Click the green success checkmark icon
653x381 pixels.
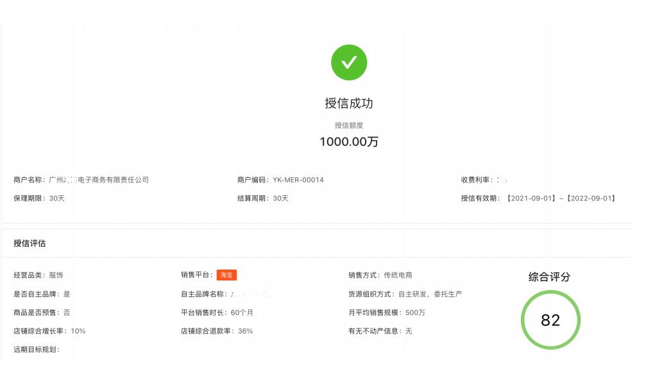(x=349, y=63)
